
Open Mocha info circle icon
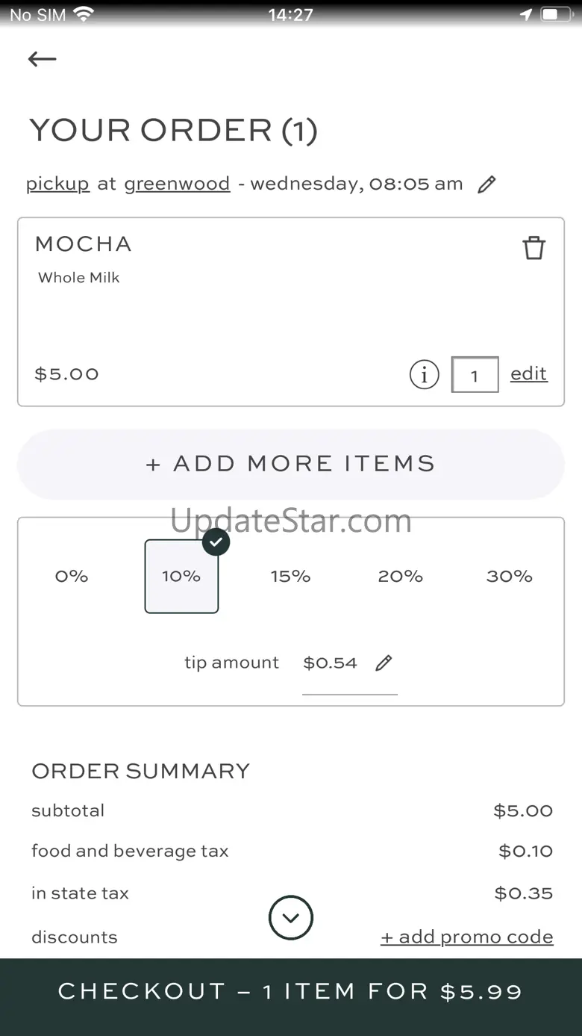[424, 374]
